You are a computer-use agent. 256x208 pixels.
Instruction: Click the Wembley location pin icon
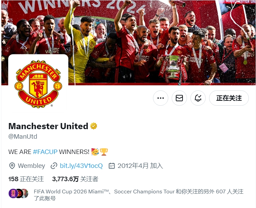pyautogui.click(x=12, y=166)
